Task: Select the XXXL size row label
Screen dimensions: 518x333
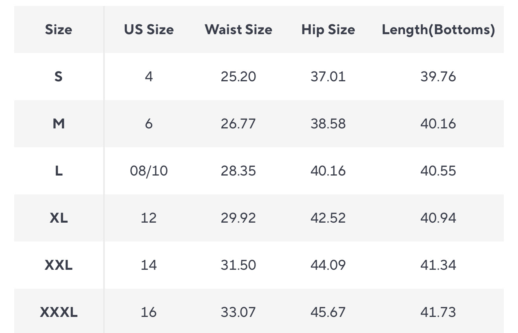Action: click(58, 312)
